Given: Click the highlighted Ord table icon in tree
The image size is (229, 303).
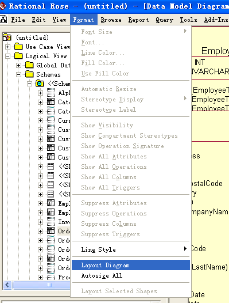Looking at the screenshot, I should (51, 231).
